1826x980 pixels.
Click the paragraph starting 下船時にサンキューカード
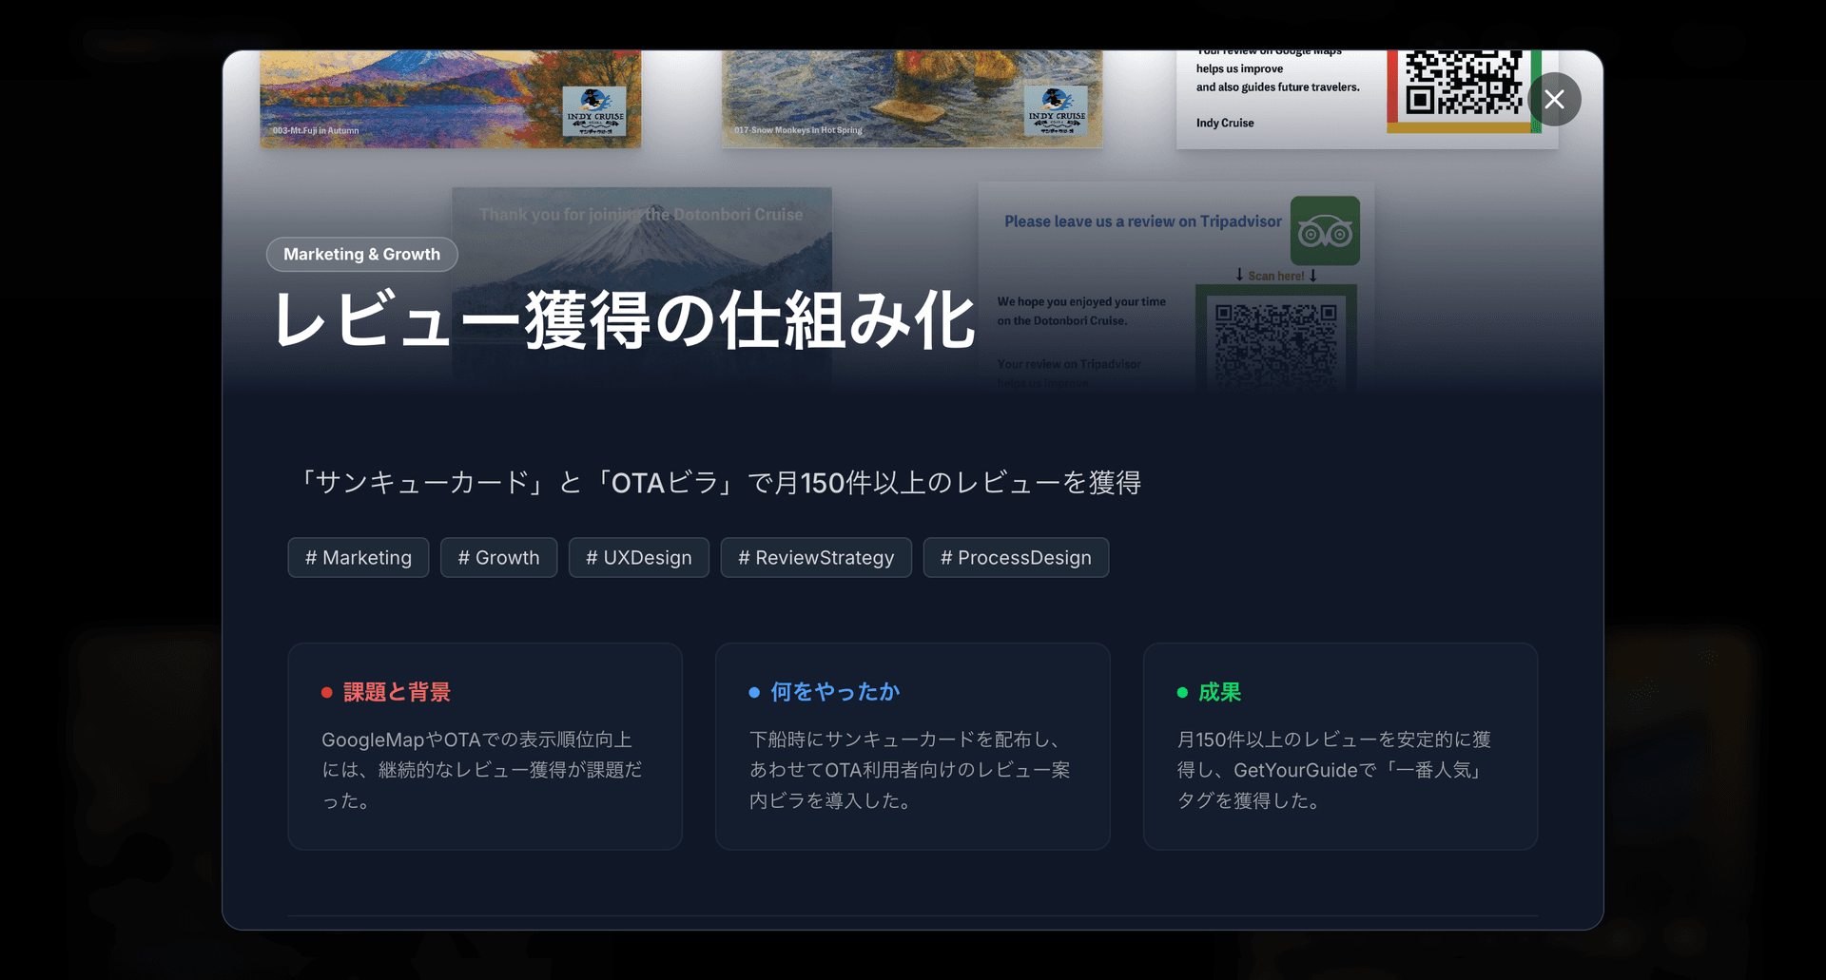click(x=910, y=770)
